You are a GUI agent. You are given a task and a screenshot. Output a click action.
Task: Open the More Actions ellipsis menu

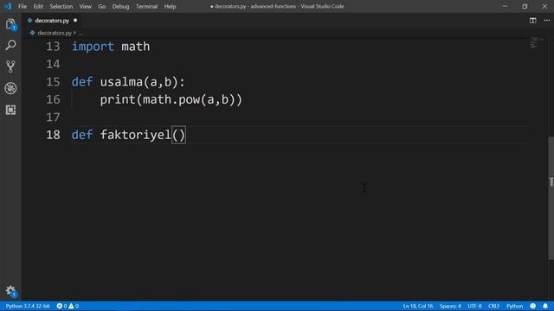pos(546,21)
